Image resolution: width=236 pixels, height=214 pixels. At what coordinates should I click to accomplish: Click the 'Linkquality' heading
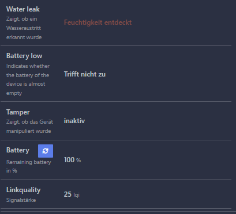point(24,190)
